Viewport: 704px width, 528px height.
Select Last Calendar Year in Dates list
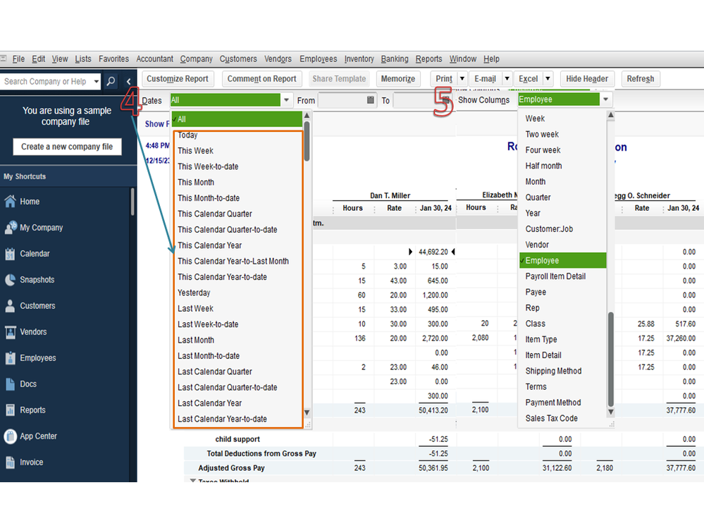click(209, 403)
